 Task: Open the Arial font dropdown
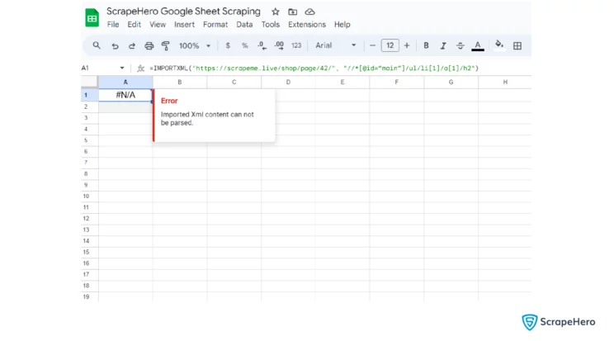pos(336,45)
